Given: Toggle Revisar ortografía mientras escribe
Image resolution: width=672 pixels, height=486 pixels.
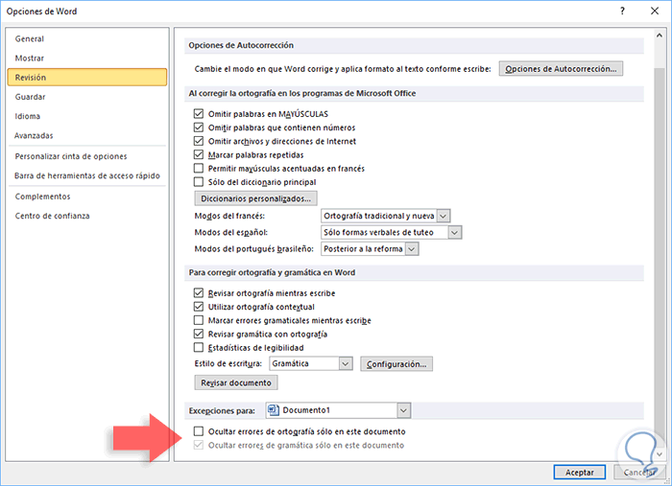Looking at the screenshot, I should 199,293.
